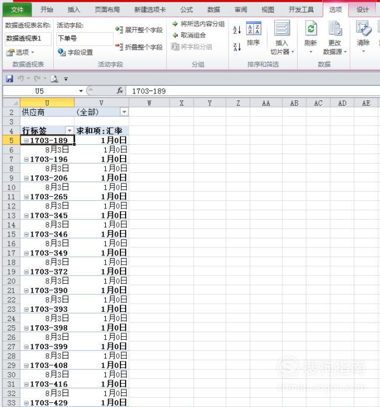
Task: Switch to the Page Layout (页面布局) tab
Action: click(107, 10)
